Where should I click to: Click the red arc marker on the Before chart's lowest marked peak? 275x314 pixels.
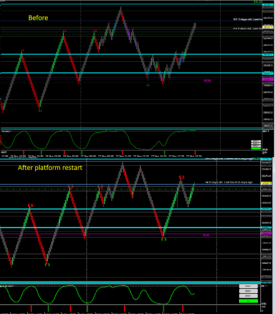click(x=23, y=50)
